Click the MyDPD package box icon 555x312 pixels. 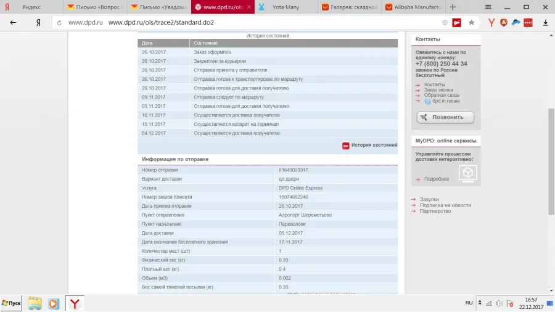click(468, 173)
